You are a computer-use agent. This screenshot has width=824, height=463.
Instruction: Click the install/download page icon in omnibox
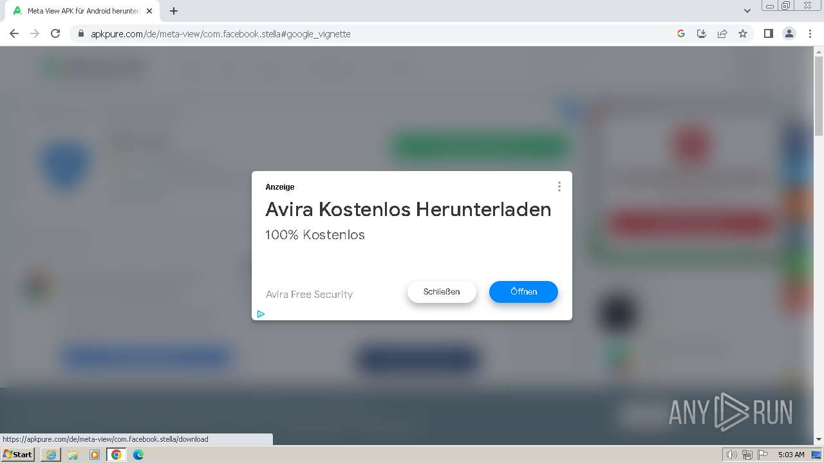[702, 34]
